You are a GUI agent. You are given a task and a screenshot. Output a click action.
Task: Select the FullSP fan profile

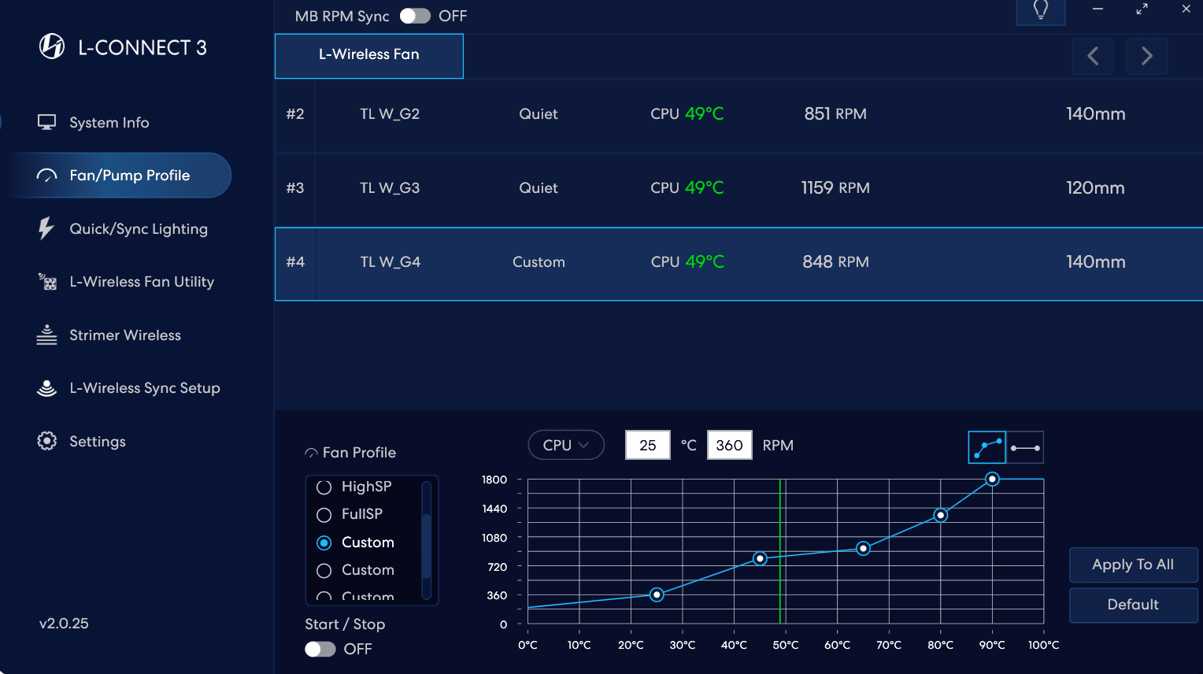click(350, 514)
